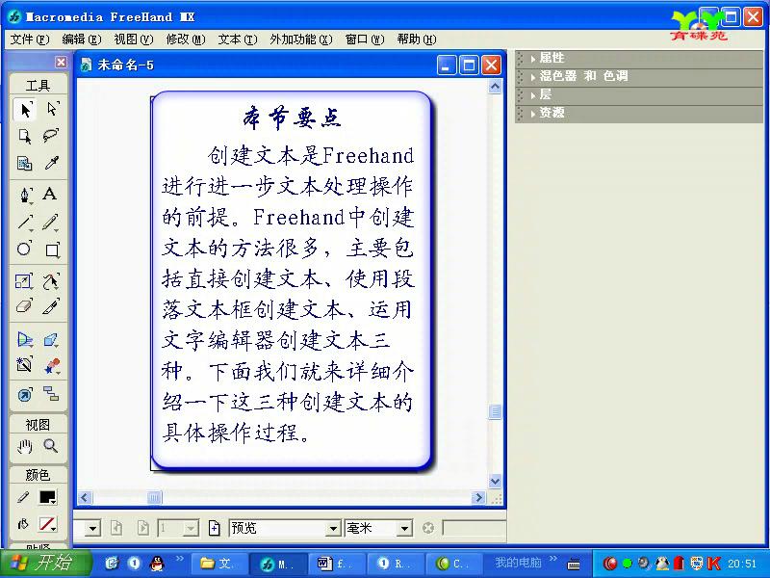Pick the Eyedropper tool
The width and height of the screenshot is (770, 578).
tap(51, 163)
